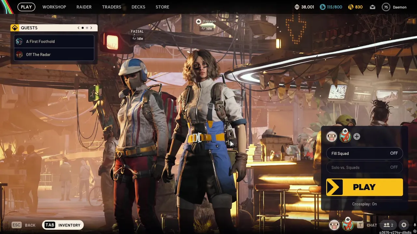The height and width of the screenshot is (234, 417).
Task: Click the 38,001 coin balance
Action: tap(308, 7)
